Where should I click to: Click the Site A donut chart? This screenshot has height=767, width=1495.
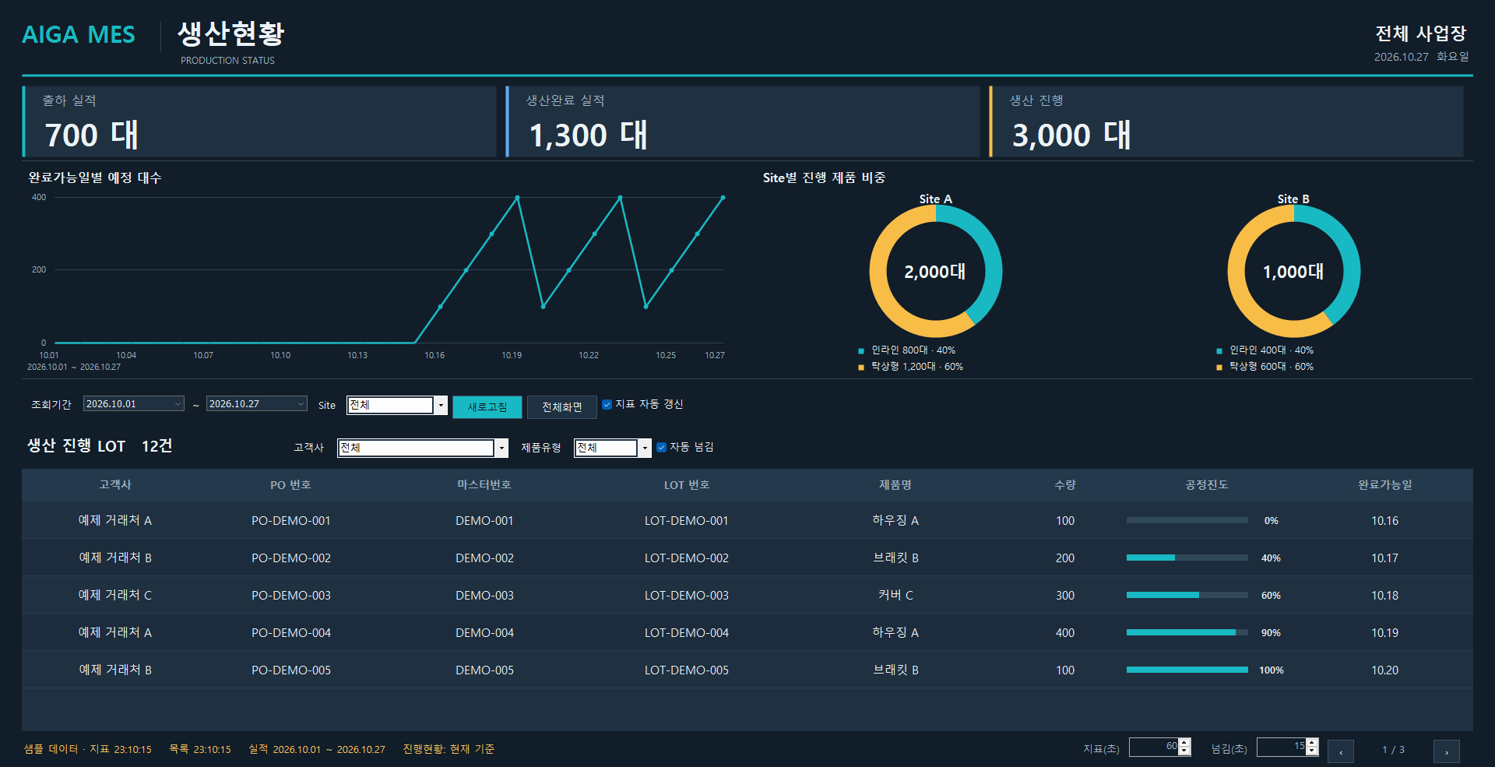[935, 271]
